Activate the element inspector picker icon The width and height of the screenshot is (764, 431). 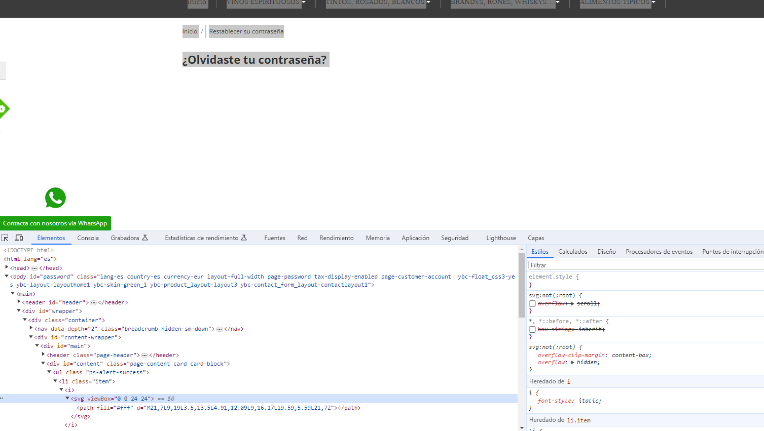pyautogui.click(x=5, y=238)
